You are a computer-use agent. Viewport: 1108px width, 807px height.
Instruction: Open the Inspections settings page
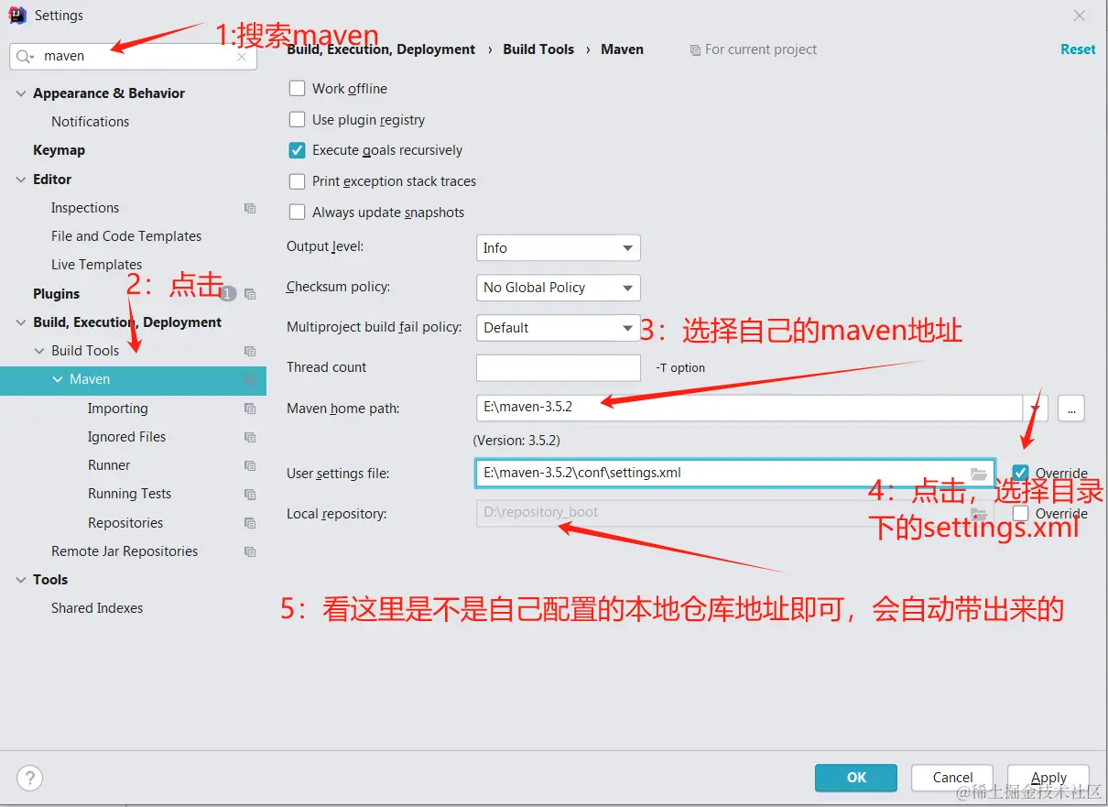click(85, 208)
